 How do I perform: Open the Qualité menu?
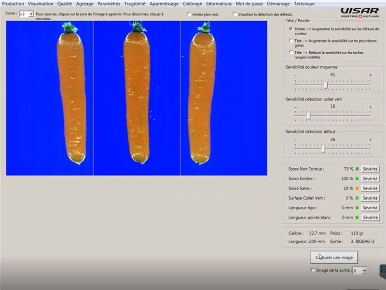click(x=65, y=4)
